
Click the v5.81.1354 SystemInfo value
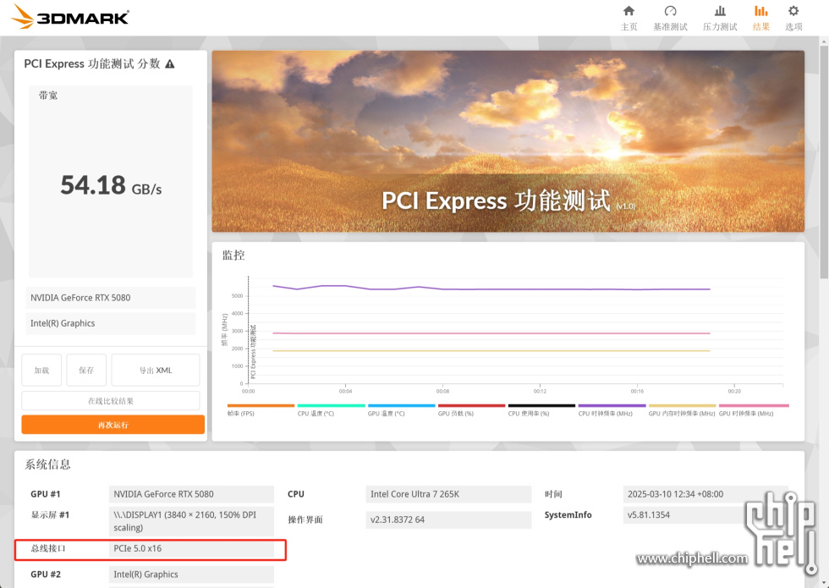pyautogui.click(x=705, y=515)
